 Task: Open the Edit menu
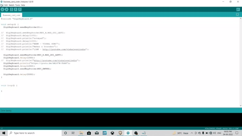6,5
